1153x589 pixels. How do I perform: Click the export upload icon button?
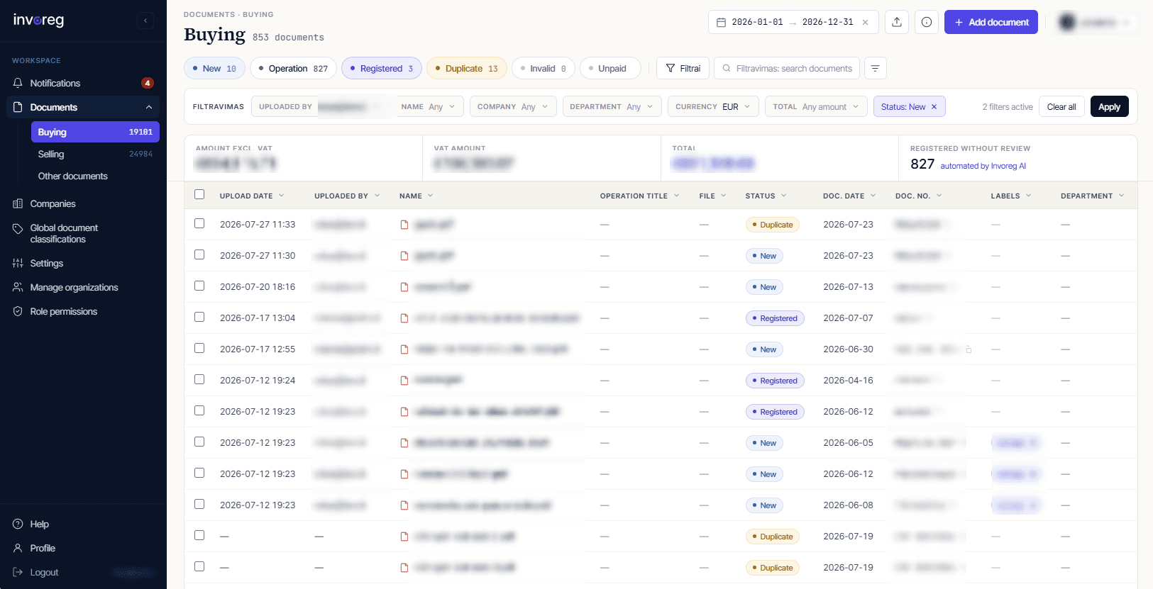click(x=897, y=22)
